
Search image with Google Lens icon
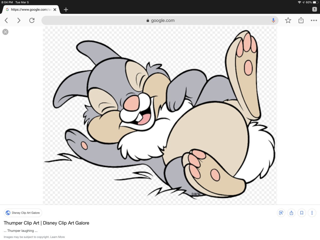point(281,213)
